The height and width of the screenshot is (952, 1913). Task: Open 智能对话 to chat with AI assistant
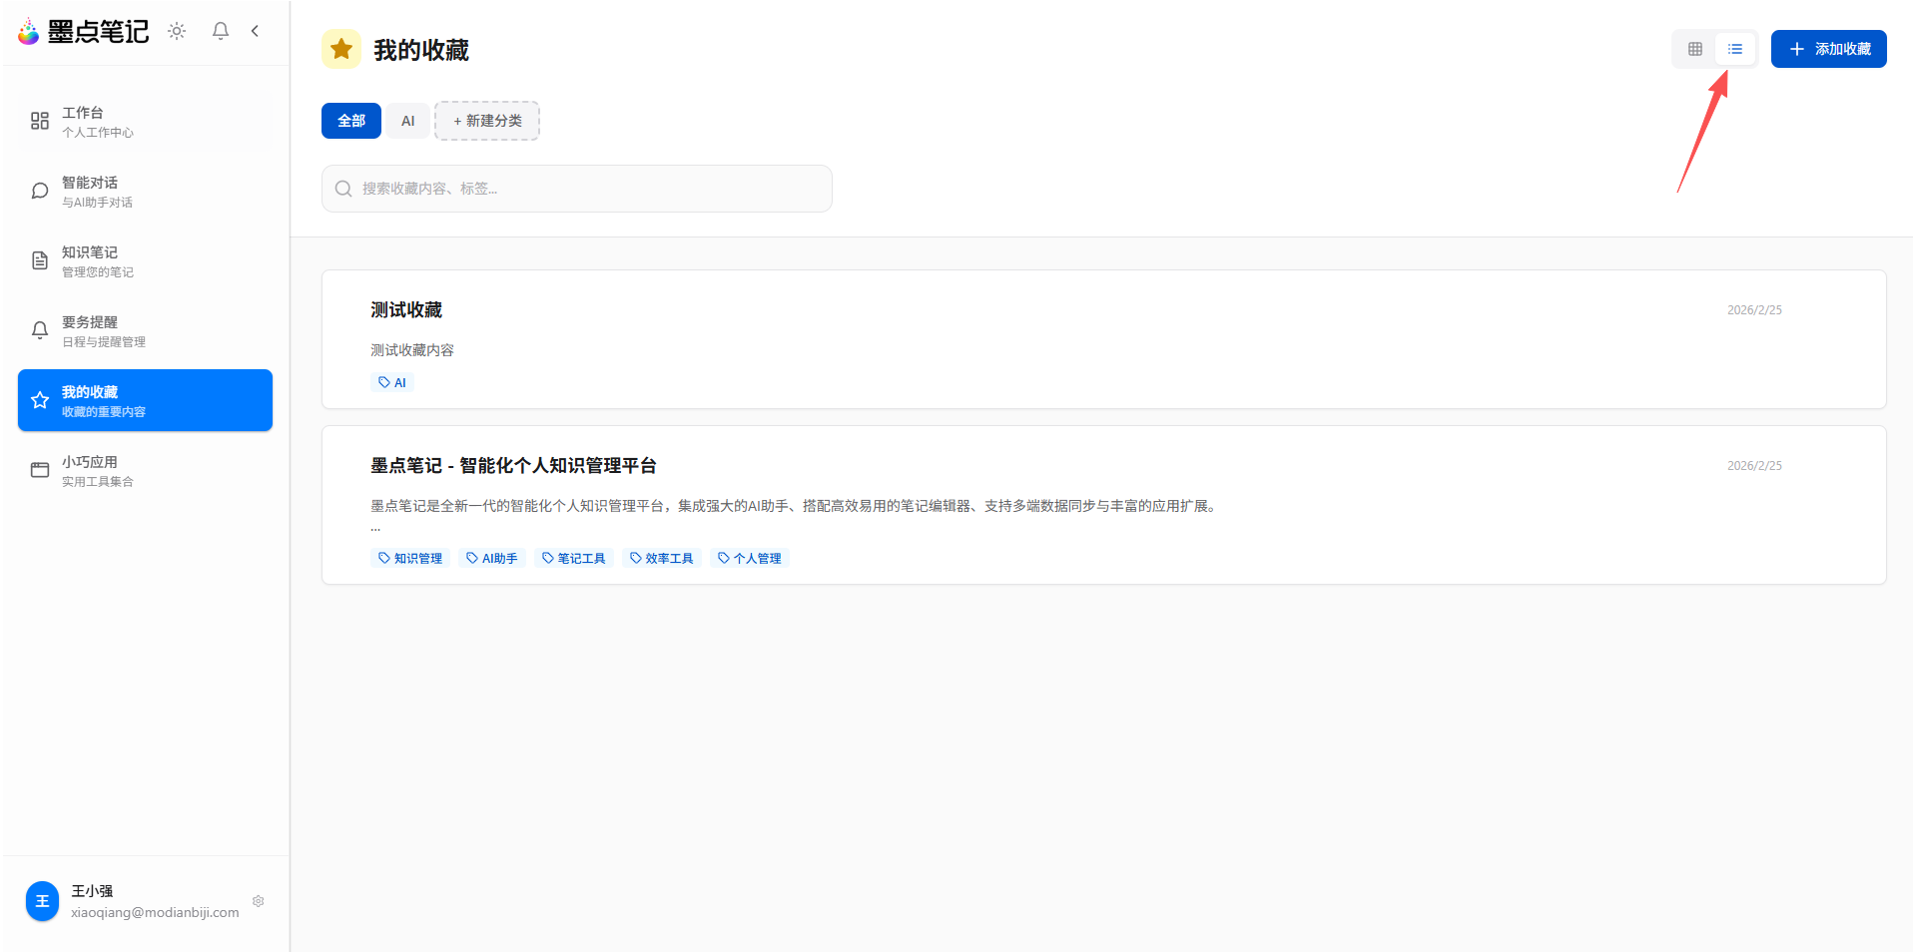145,191
